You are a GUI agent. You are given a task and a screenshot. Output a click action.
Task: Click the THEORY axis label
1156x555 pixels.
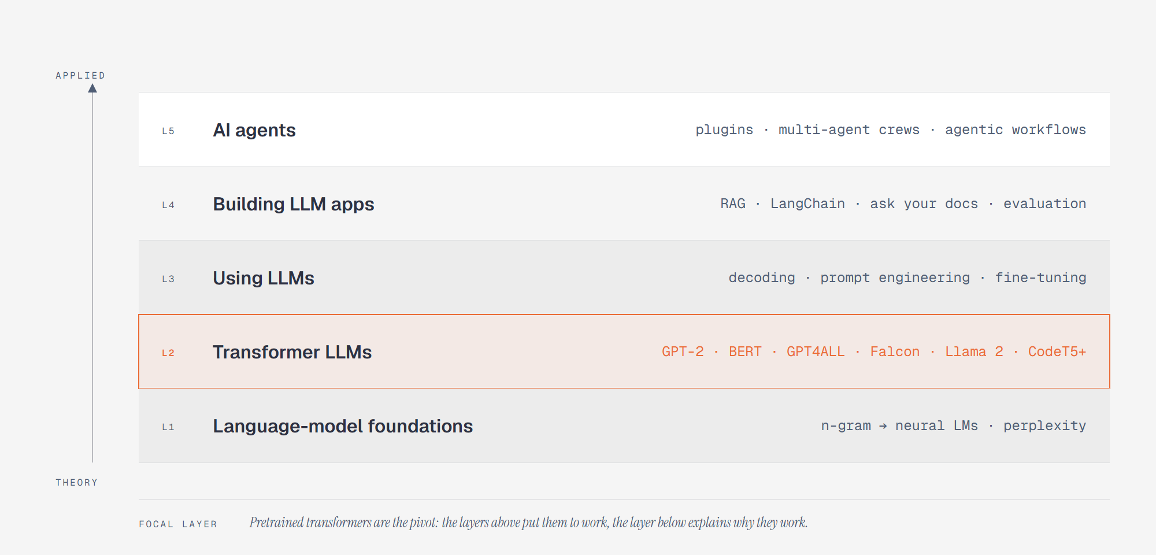click(x=77, y=483)
